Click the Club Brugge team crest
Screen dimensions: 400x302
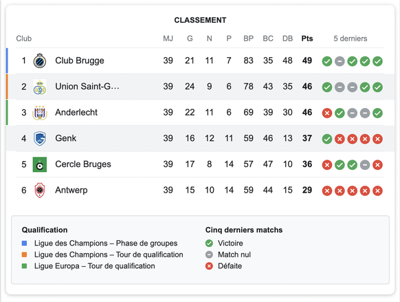(40, 61)
